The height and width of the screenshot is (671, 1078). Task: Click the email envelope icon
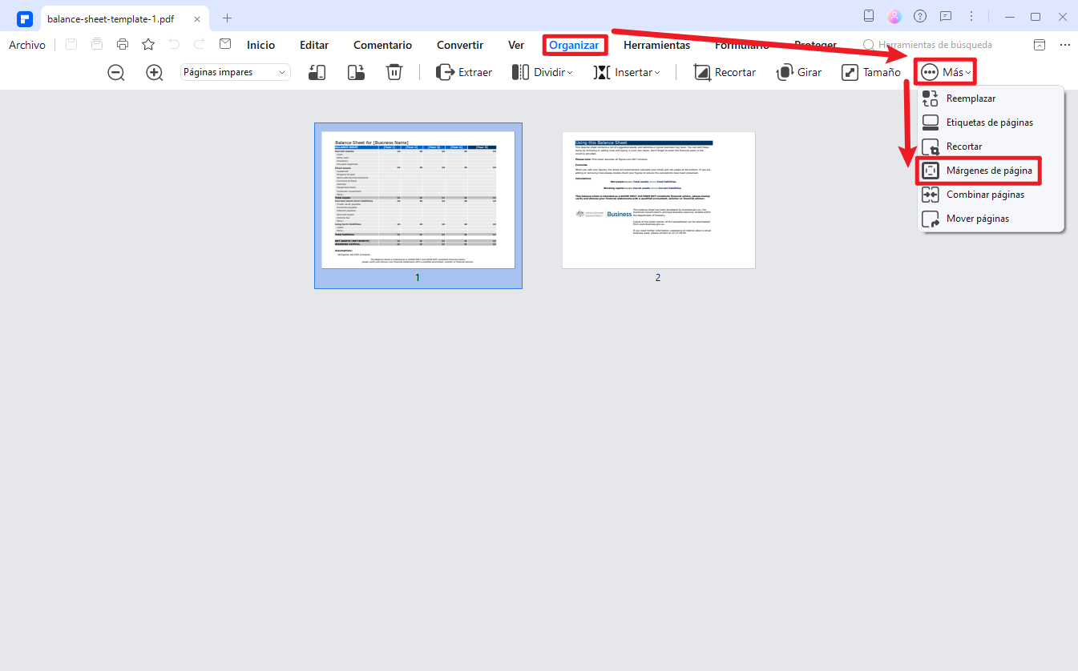point(225,45)
